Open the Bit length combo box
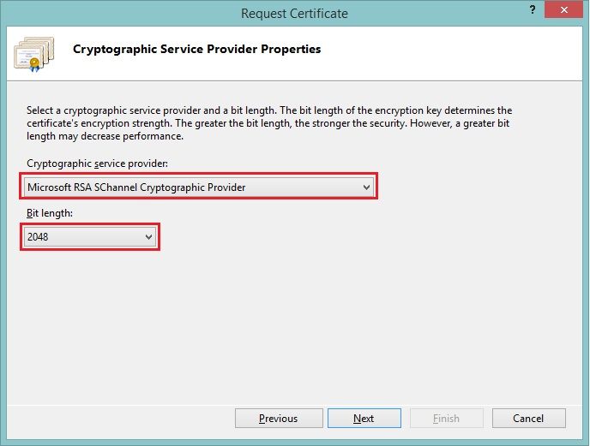The image size is (590, 446). pyautogui.click(x=90, y=236)
